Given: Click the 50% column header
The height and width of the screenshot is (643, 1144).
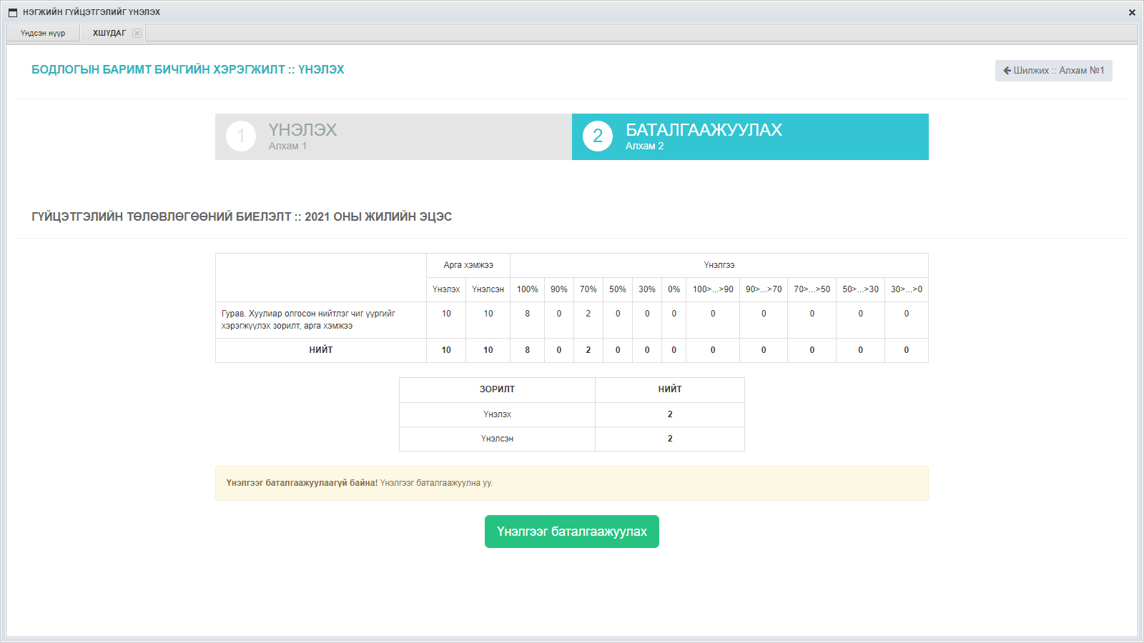Looking at the screenshot, I should point(618,289).
